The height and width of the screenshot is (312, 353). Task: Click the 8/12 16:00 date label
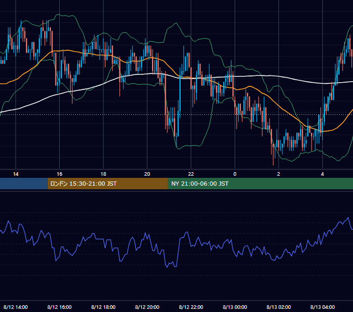click(59, 307)
